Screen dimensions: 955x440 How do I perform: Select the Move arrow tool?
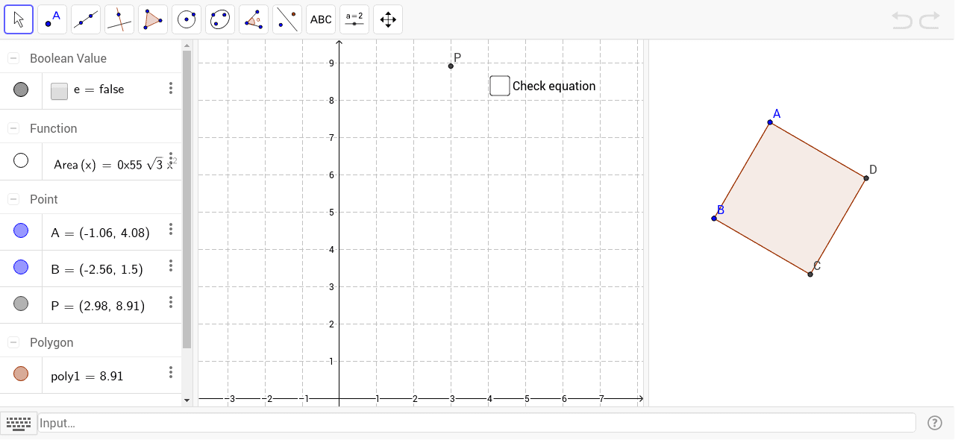pyautogui.click(x=19, y=19)
